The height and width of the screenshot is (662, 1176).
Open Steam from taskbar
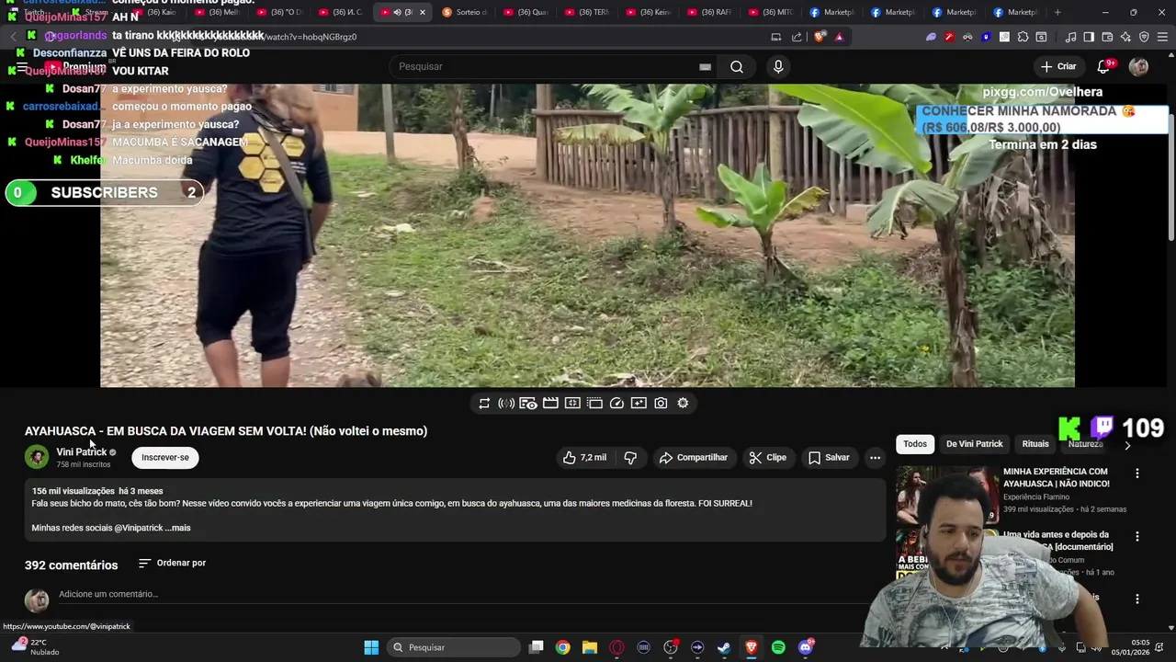[x=724, y=647]
